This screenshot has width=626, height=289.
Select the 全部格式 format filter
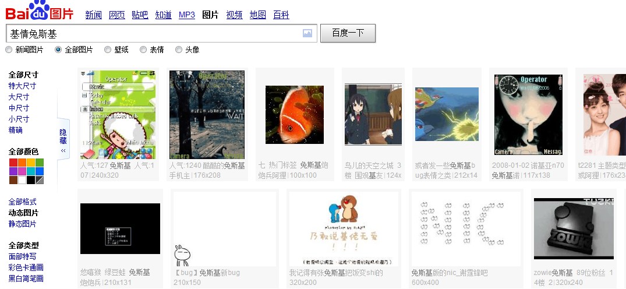click(x=22, y=202)
